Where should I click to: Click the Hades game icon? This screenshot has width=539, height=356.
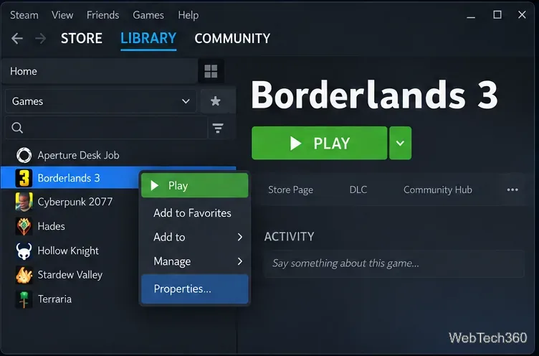[24, 226]
